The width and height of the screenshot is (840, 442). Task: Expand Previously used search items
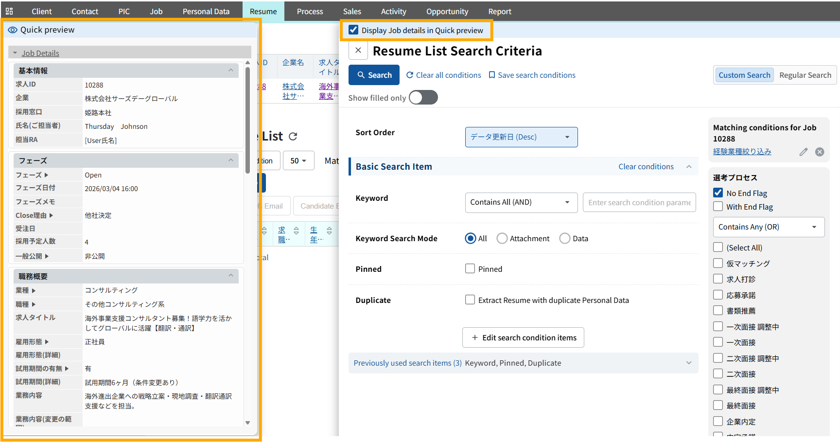click(689, 363)
